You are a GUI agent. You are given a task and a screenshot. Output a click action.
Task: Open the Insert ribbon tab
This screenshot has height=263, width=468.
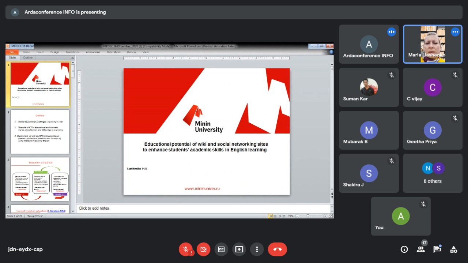tap(40, 52)
